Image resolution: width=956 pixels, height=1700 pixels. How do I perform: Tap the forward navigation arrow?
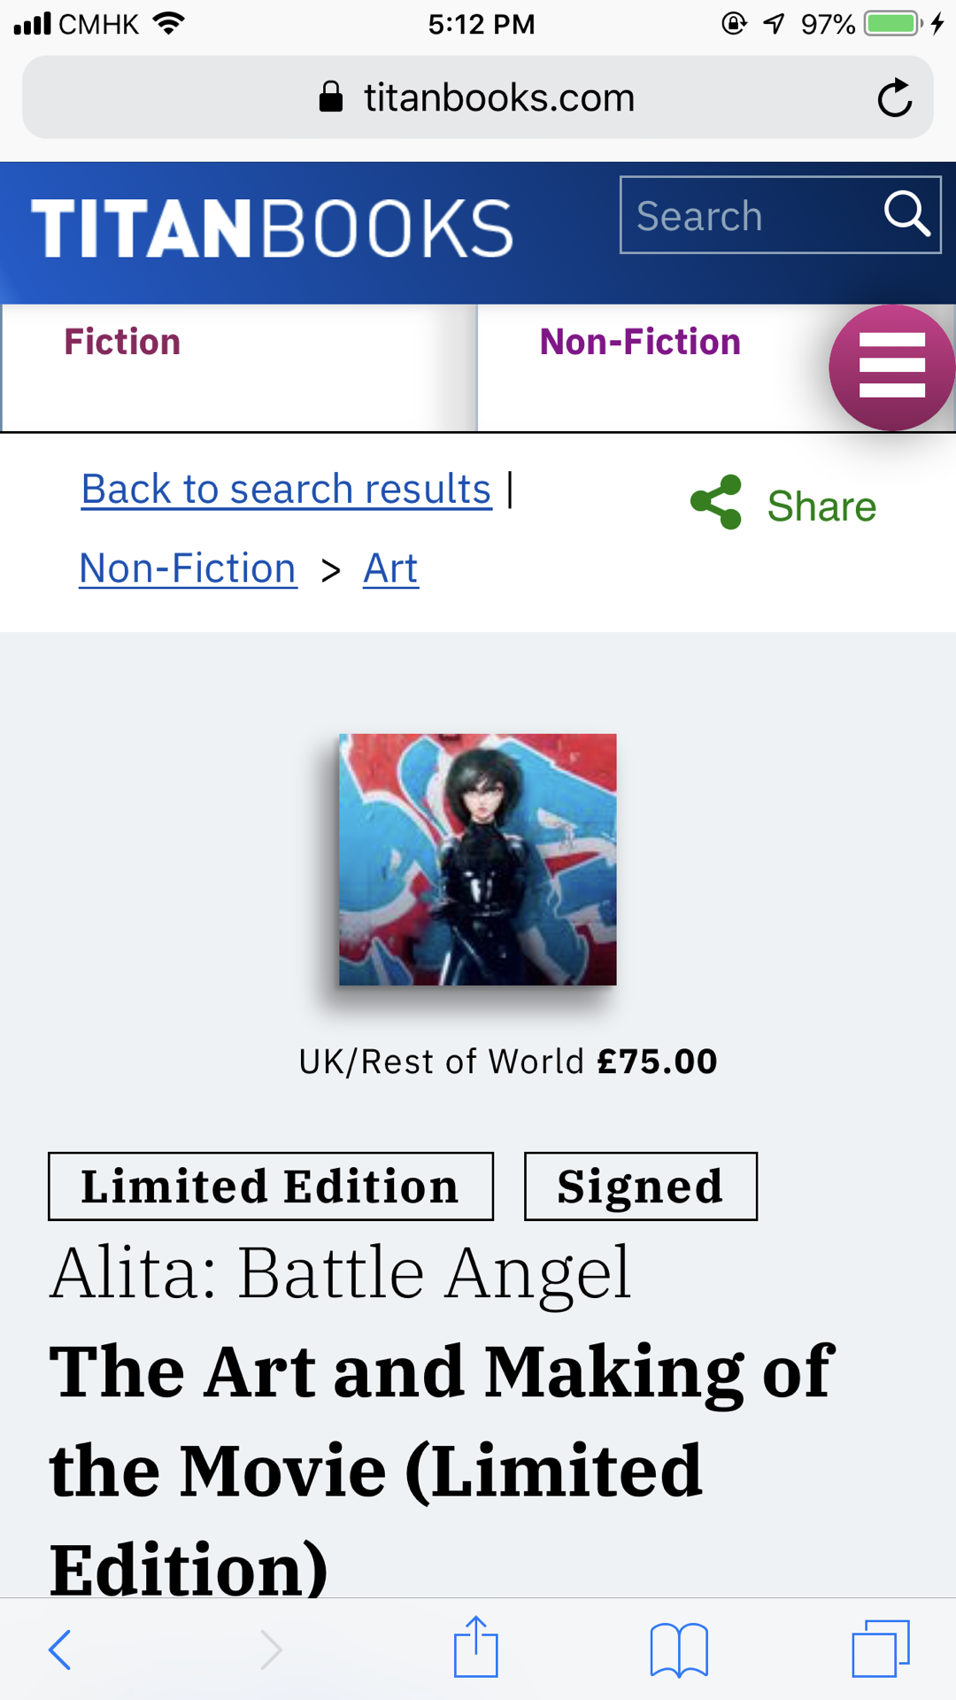(x=271, y=1650)
